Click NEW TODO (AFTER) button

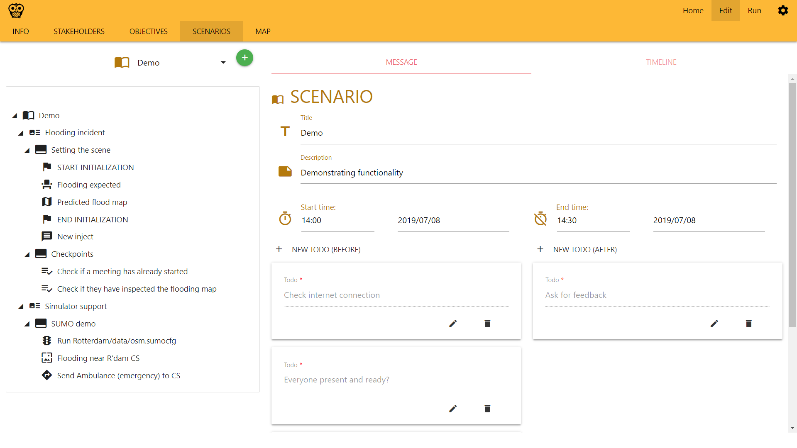(584, 249)
